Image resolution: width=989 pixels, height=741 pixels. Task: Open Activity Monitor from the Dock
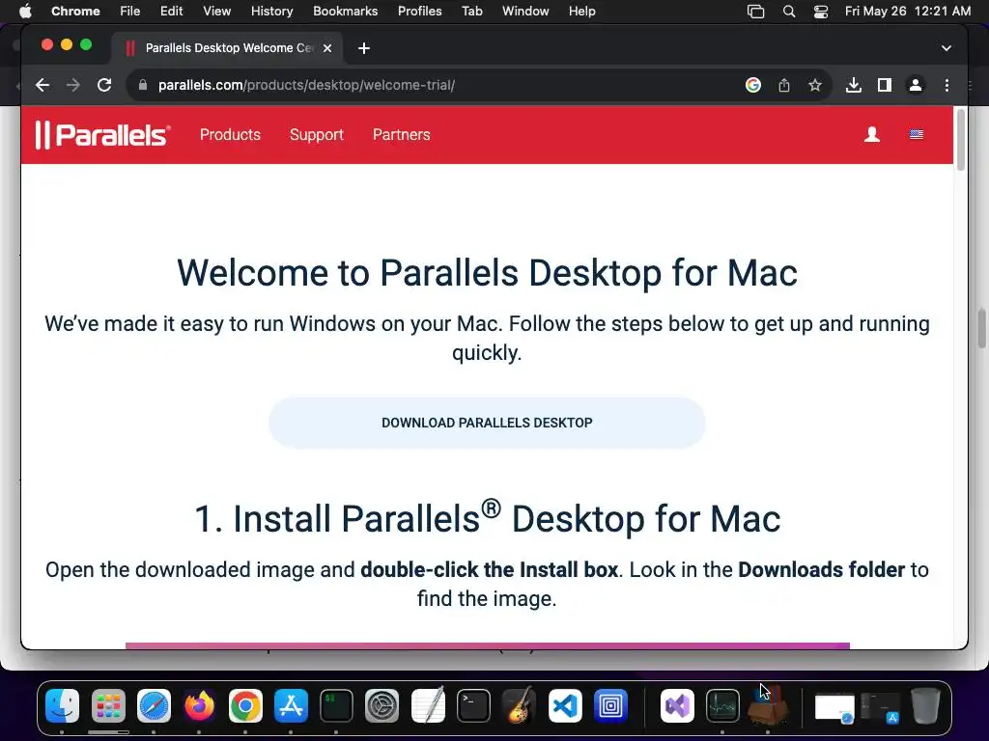(722, 705)
